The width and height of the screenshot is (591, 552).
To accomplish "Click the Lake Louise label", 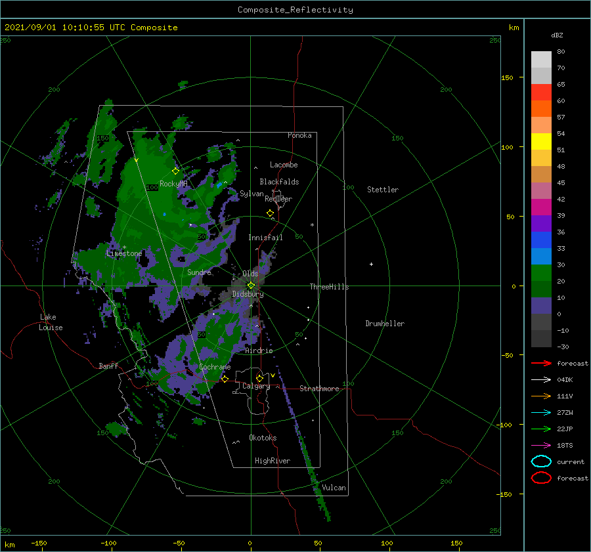I will point(51,322).
